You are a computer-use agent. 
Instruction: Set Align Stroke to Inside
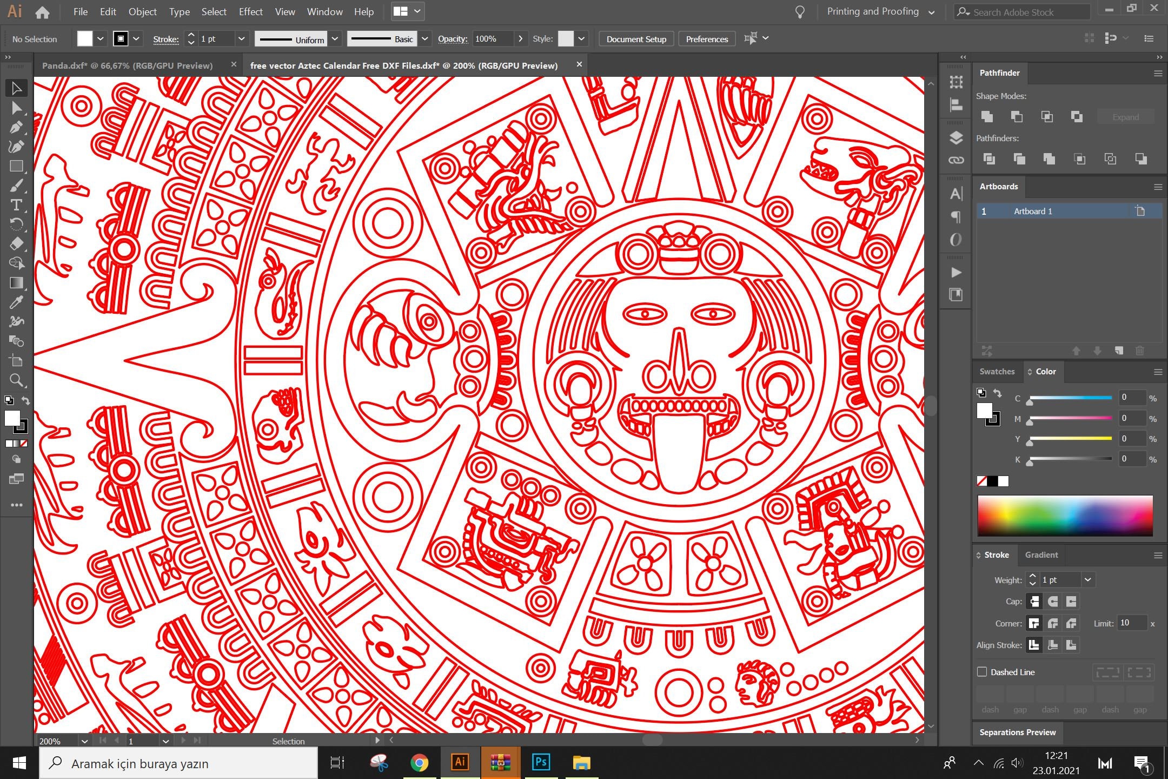(x=1053, y=644)
